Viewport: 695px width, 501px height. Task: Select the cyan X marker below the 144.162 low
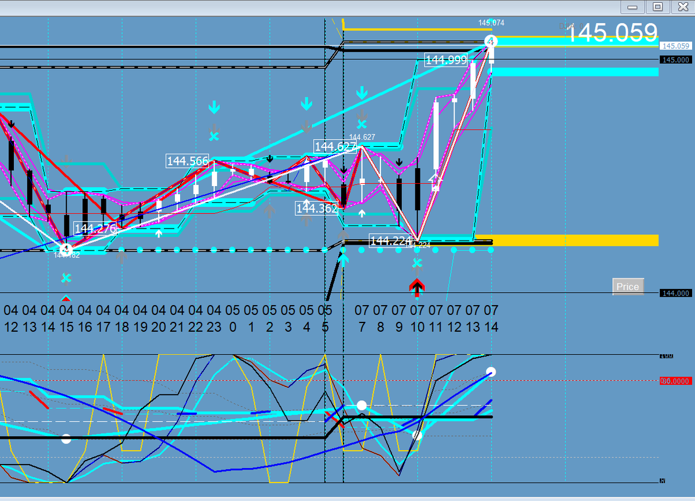click(x=67, y=278)
